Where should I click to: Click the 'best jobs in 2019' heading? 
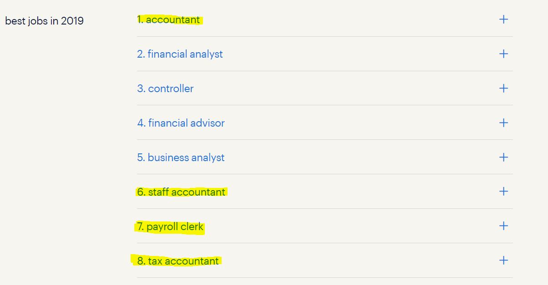tap(44, 21)
